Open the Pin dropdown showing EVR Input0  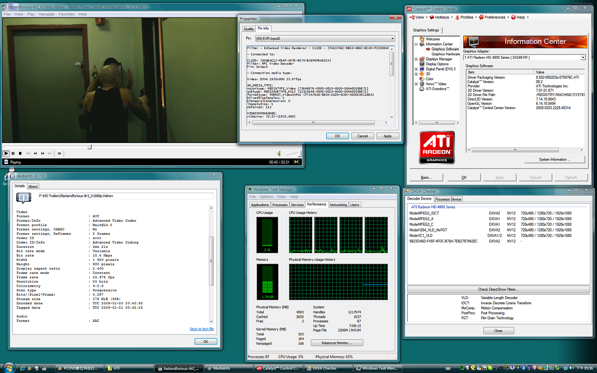(x=325, y=38)
